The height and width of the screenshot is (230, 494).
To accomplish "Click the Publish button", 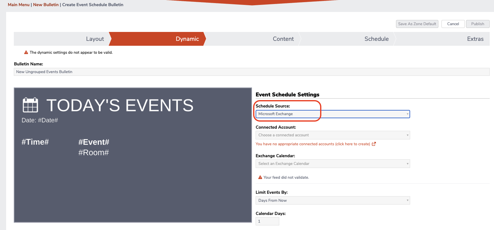I will point(478,24).
